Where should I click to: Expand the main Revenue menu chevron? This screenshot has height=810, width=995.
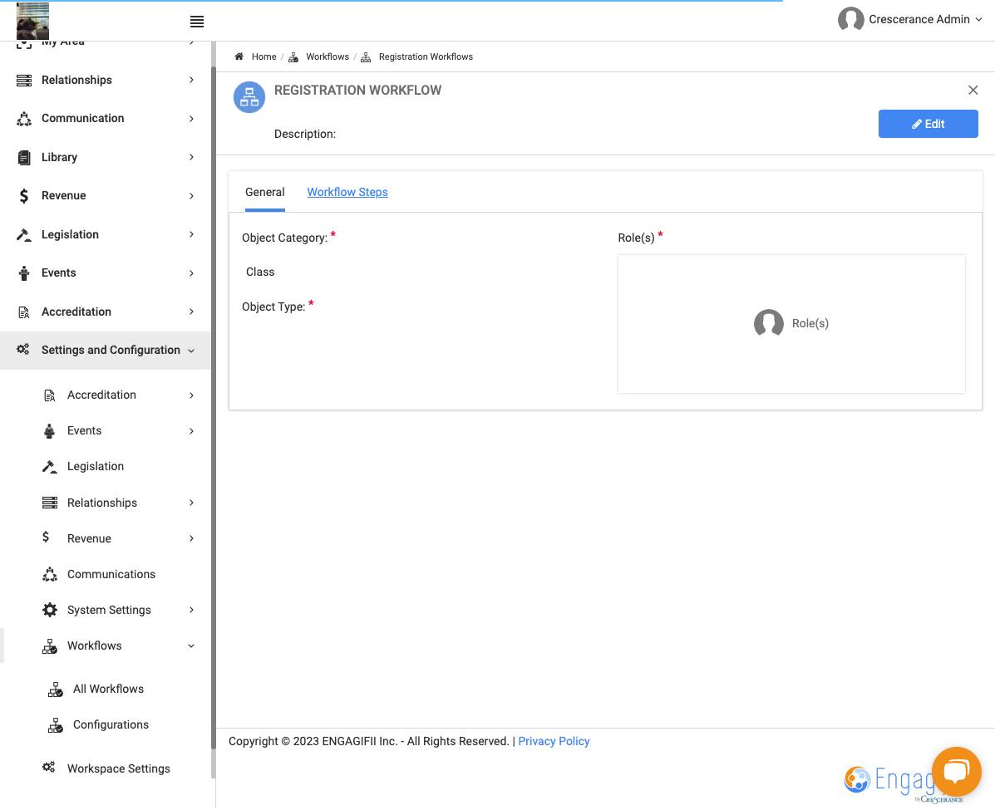(192, 196)
